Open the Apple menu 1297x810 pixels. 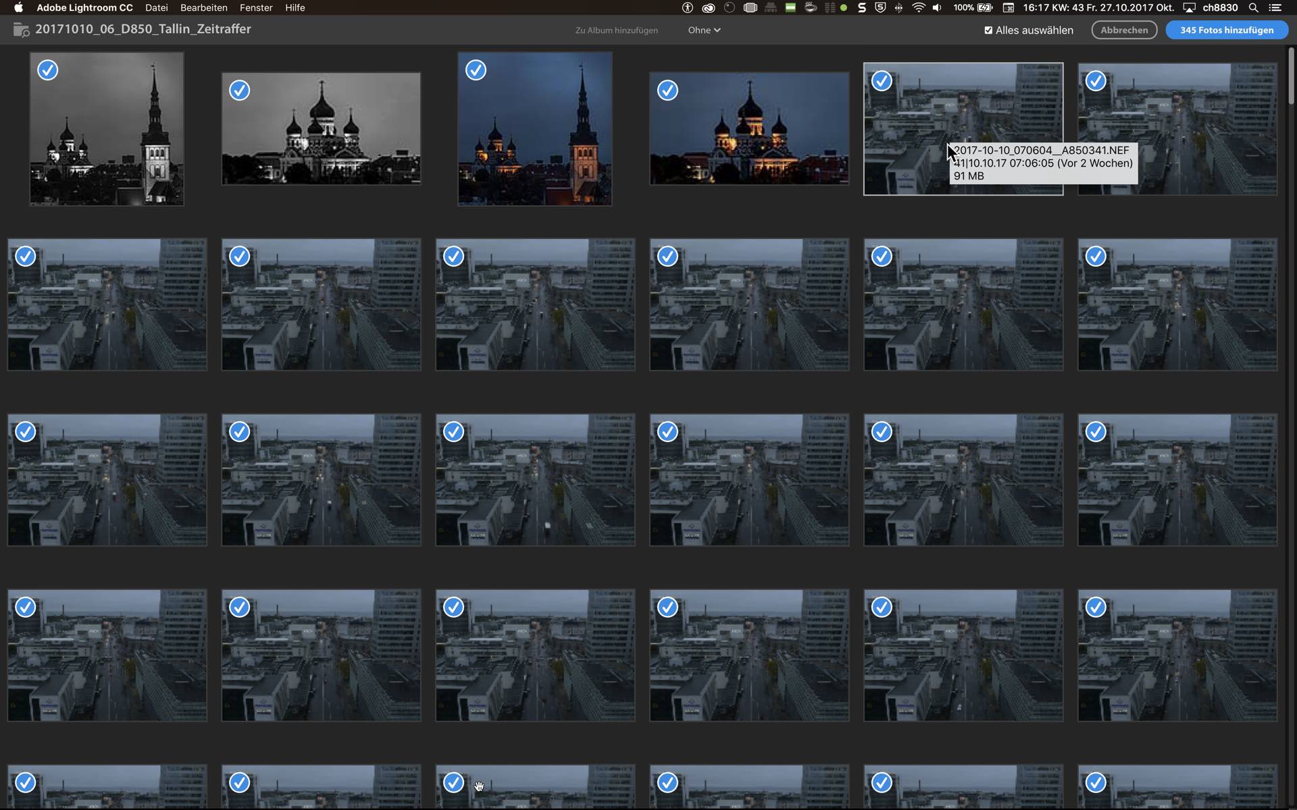(18, 7)
